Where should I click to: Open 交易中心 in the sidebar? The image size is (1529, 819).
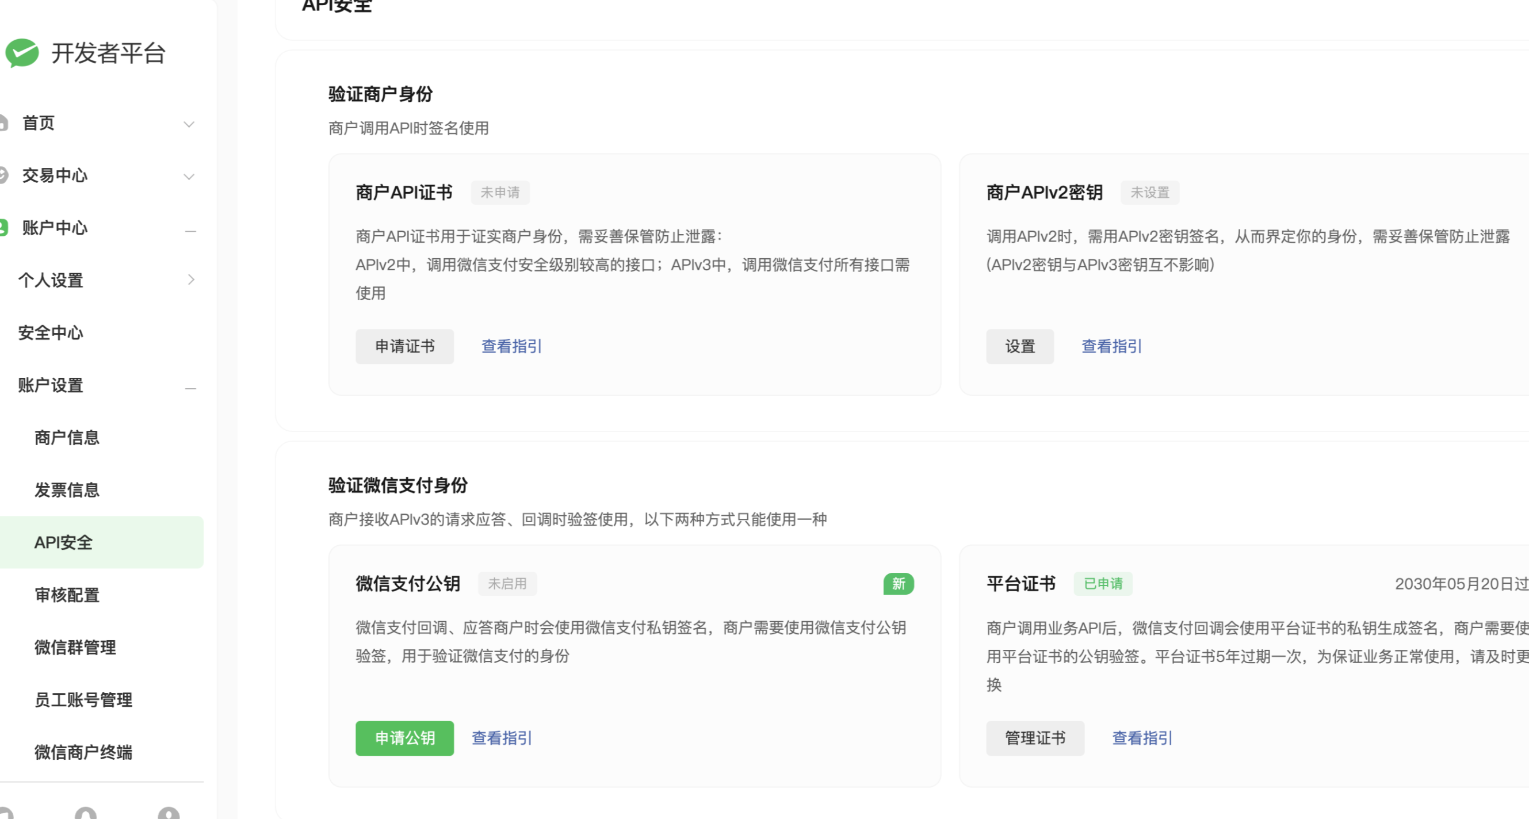[55, 175]
